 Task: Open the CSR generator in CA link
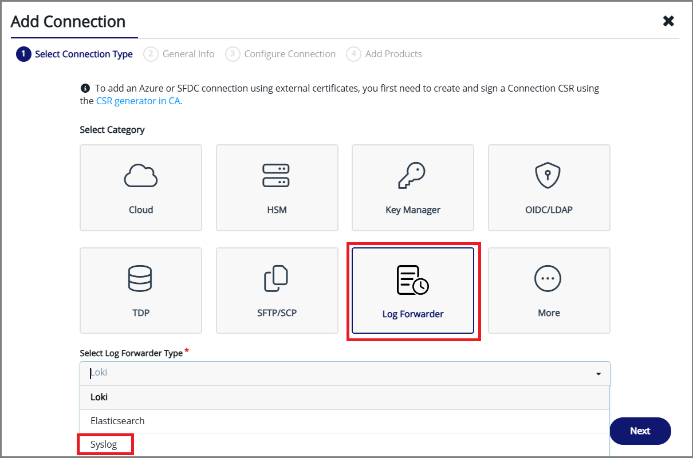coord(139,101)
